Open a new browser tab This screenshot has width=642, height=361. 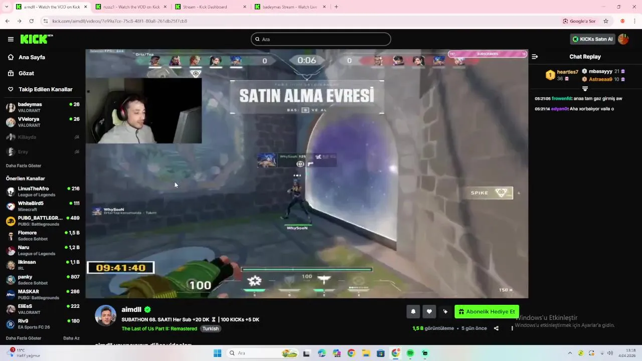[336, 7]
